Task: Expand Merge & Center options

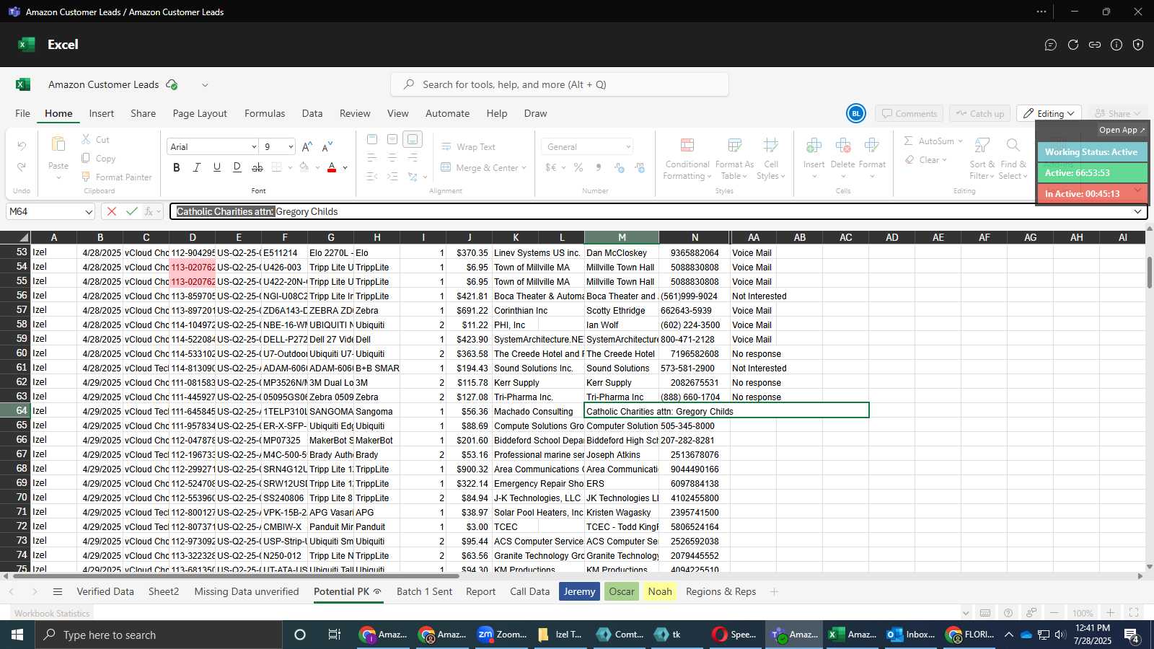Action: point(524,168)
